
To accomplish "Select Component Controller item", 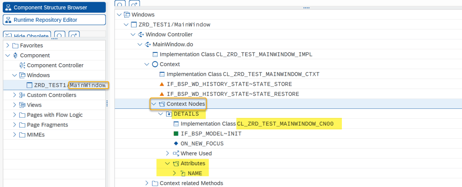I will click(55, 65).
